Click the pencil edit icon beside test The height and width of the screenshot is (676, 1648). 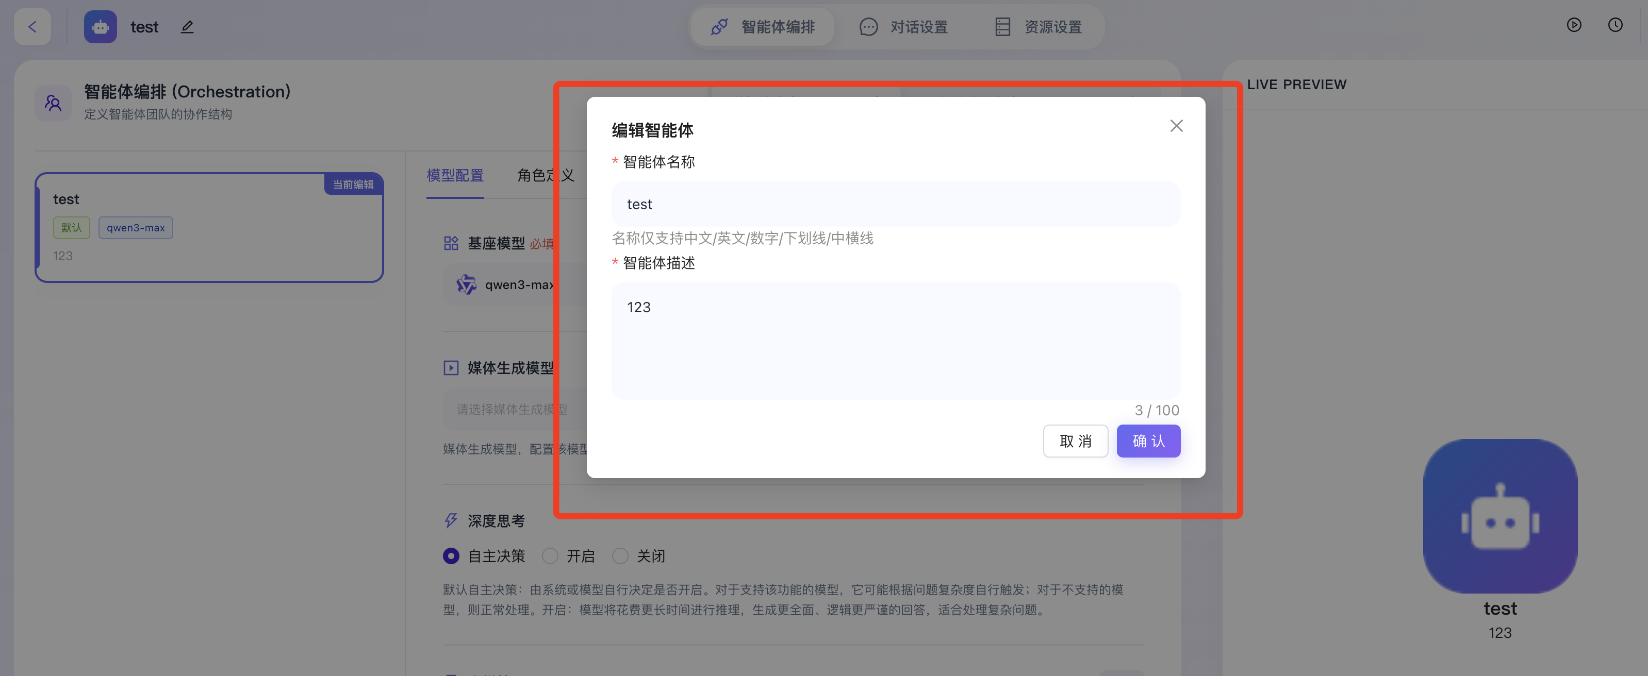pos(187,27)
